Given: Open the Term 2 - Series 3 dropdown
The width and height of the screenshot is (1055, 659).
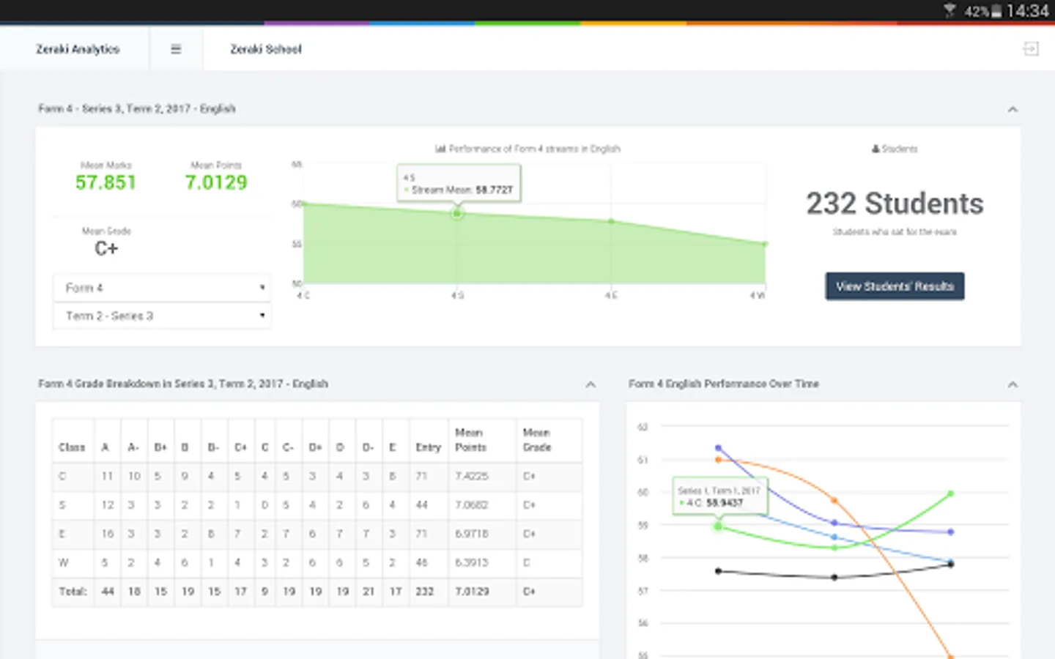Looking at the screenshot, I should (x=162, y=316).
